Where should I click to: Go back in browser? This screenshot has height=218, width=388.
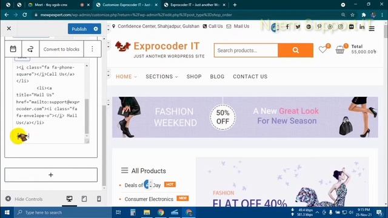point(7,15)
